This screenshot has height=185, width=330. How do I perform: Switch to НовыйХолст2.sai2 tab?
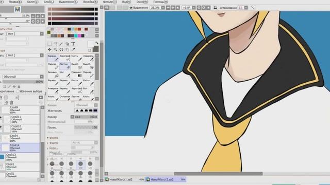(166, 179)
